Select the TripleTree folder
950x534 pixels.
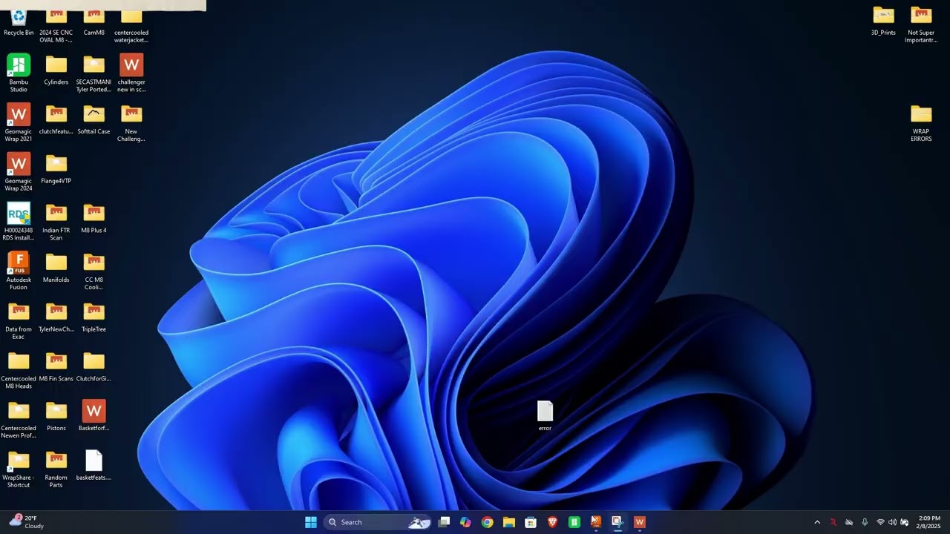[94, 317]
